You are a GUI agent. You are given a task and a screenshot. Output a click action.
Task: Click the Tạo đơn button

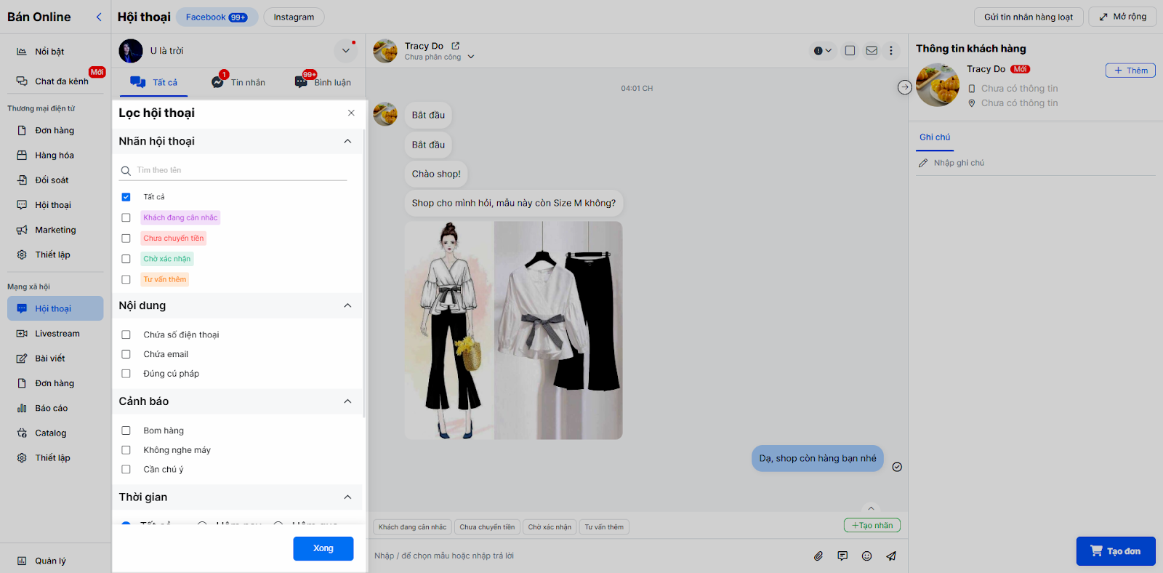point(1116,551)
